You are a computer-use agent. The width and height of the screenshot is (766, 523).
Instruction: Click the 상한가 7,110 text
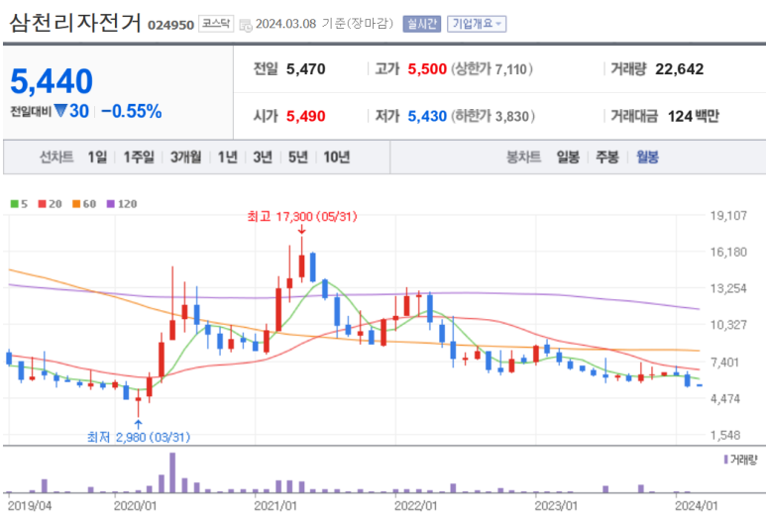pyautogui.click(x=492, y=69)
